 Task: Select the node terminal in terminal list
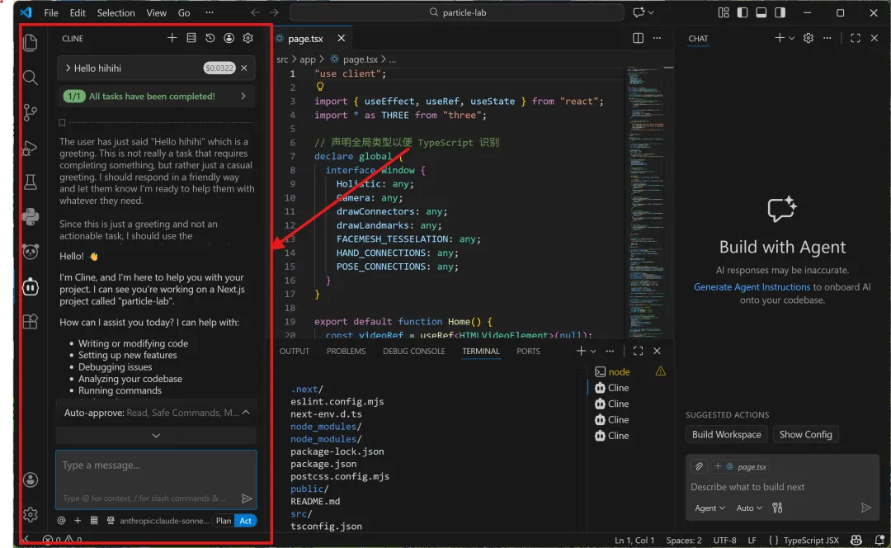(x=619, y=371)
